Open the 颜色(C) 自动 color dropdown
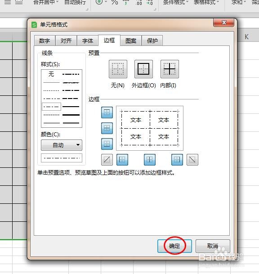Image resolution: width=259 pixels, height=274 pixels. pos(62,145)
